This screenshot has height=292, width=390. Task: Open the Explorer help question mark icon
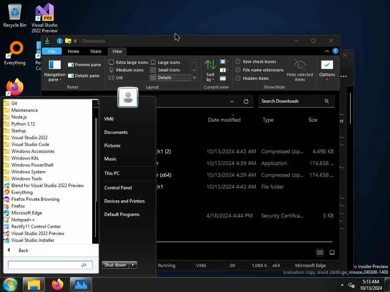(x=335, y=51)
